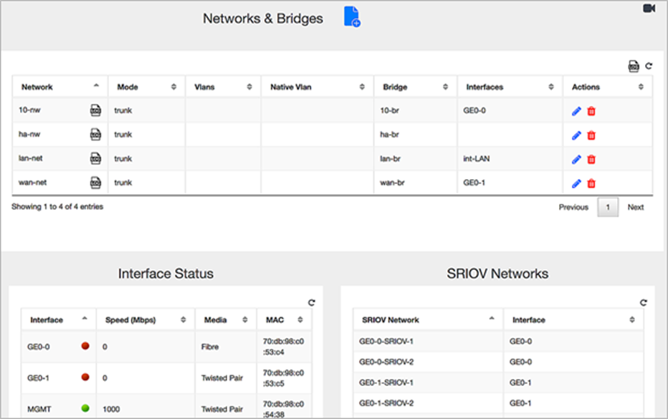
Task: Click the red status indicator for GE0-0
Action: [85, 345]
